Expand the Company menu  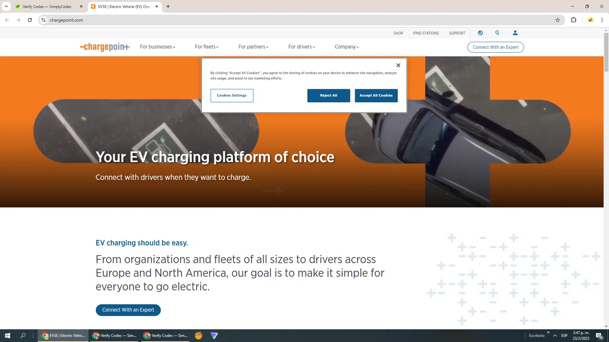(x=347, y=47)
